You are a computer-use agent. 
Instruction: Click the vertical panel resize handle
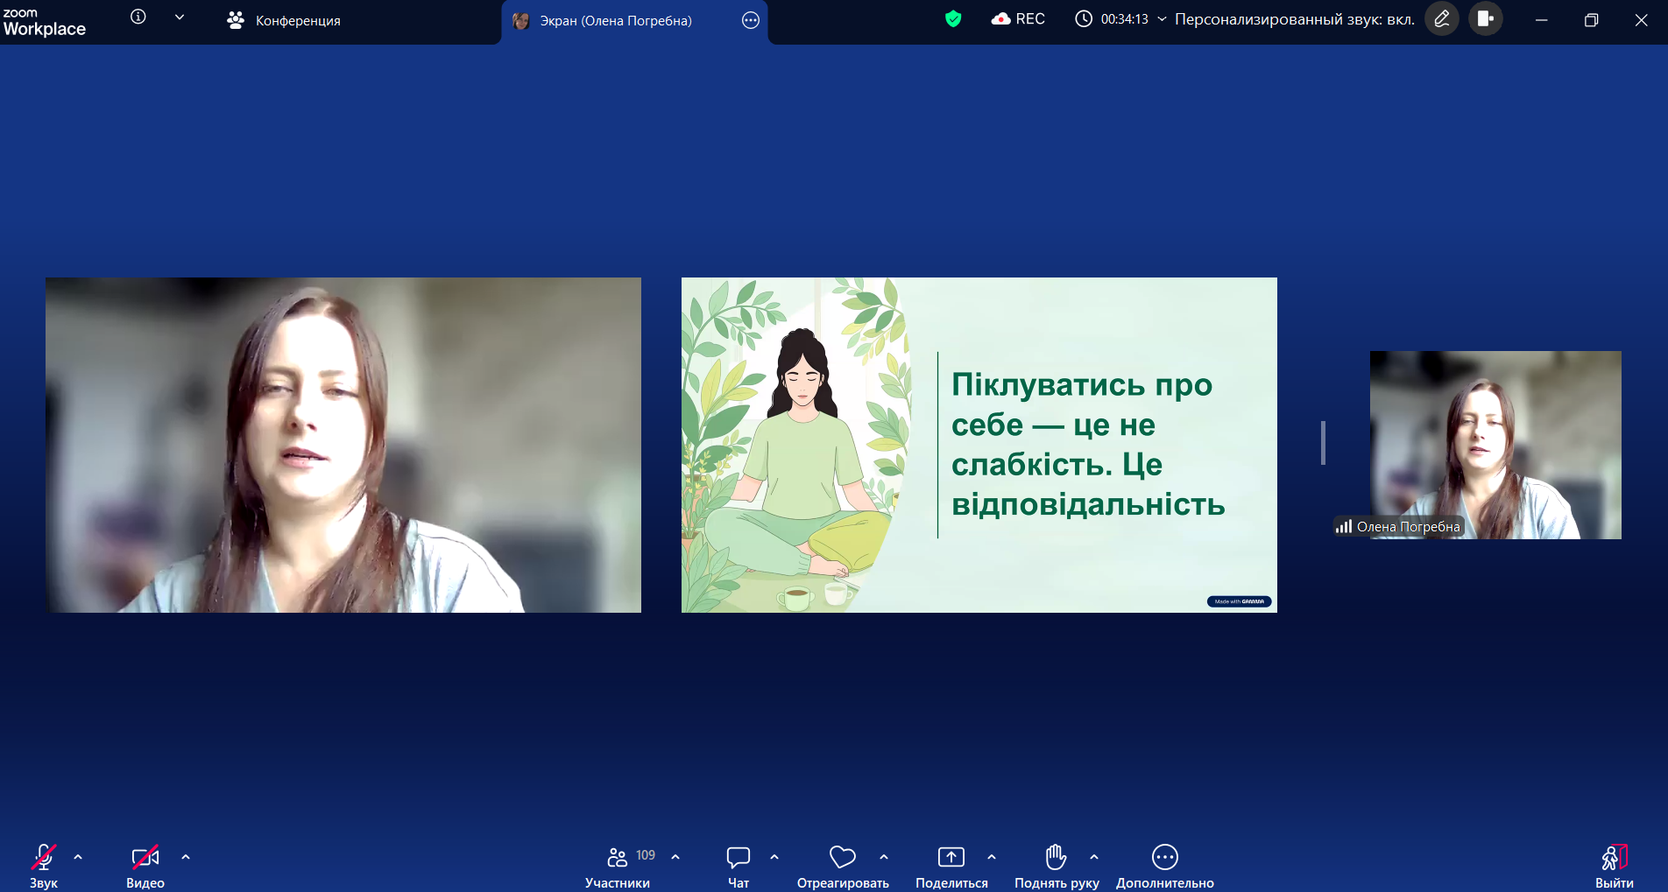pyautogui.click(x=1323, y=443)
